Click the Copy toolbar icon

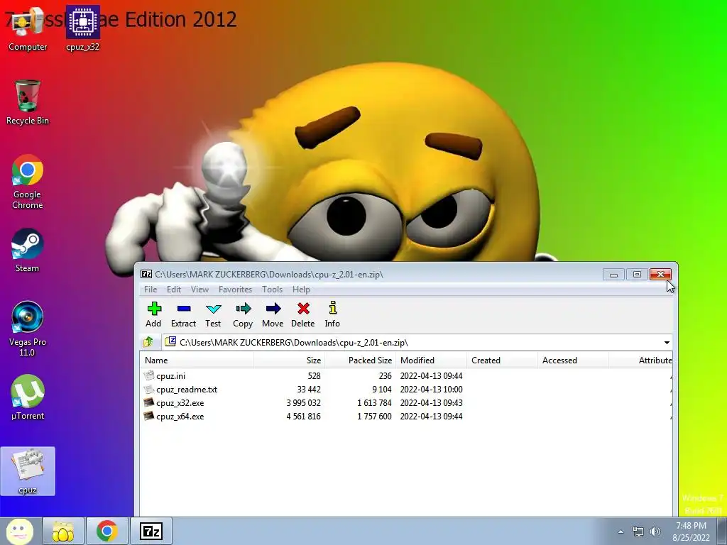pyautogui.click(x=243, y=309)
